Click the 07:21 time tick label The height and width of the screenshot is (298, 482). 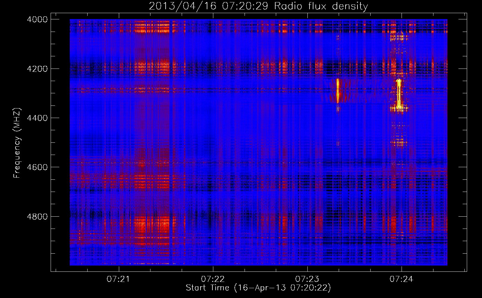(119, 279)
